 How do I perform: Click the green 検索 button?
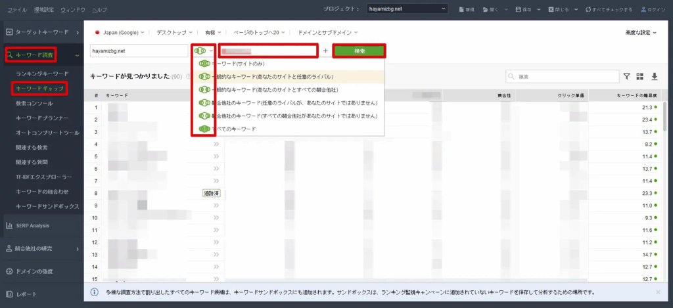pyautogui.click(x=359, y=51)
